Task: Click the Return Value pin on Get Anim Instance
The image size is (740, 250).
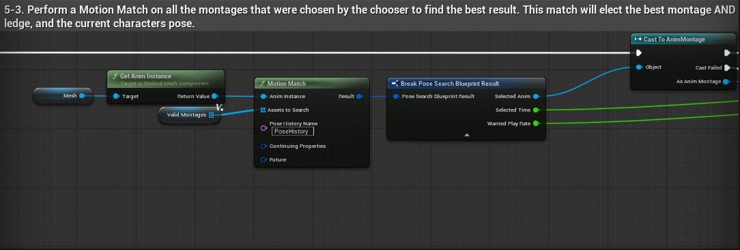Action: (x=214, y=96)
